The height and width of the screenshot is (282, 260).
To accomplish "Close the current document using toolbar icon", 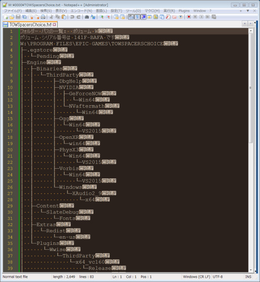I will coord(31,17).
